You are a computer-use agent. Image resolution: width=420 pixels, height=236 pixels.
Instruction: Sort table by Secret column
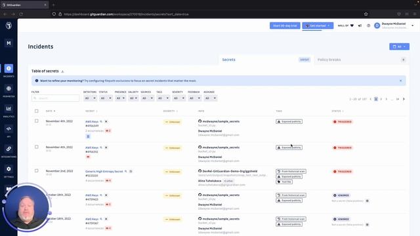pos(91,111)
